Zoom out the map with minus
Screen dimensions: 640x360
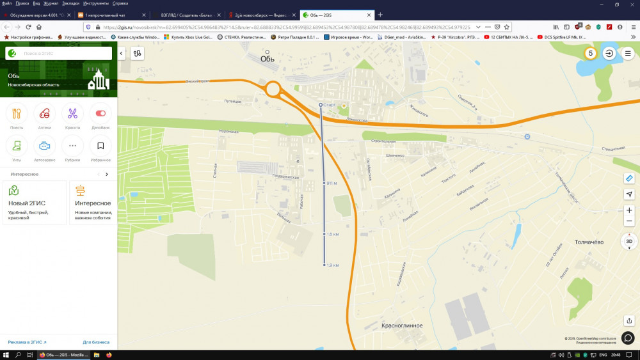point(629,221)
